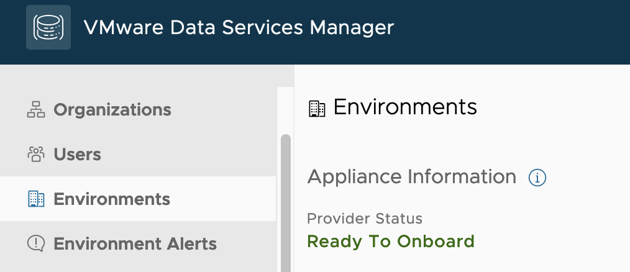630x272 pixels.
Task: Click the Provider Status label
Action: tap(365, 219)
